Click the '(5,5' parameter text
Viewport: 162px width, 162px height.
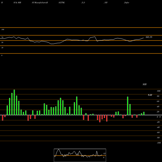pos(83,3)
